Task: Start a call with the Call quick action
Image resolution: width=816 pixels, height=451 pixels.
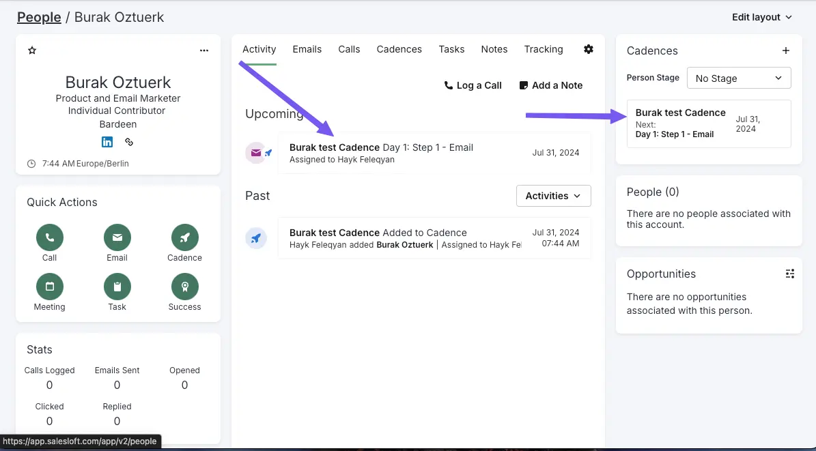Action: (49, 237)
